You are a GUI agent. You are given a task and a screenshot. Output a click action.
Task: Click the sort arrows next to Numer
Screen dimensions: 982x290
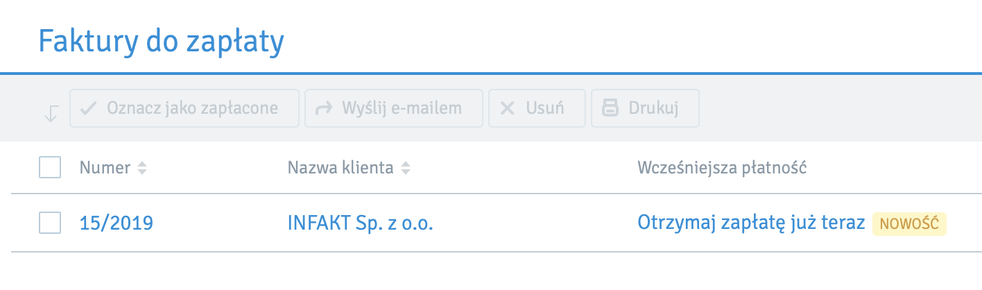[x=142, y=168]
